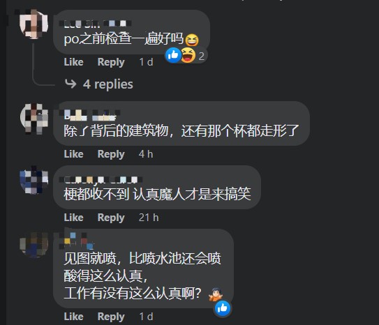379x325 pixels.
Task: Click the reaction count of 2
Action: tap(201, 56)
